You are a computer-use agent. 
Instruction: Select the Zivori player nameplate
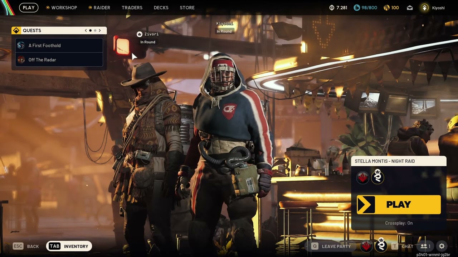pyautogui.click(x=151, y=34)
